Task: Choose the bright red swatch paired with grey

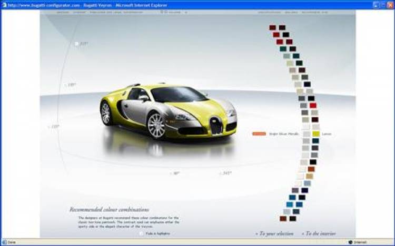Action: [x=313, y=106]
